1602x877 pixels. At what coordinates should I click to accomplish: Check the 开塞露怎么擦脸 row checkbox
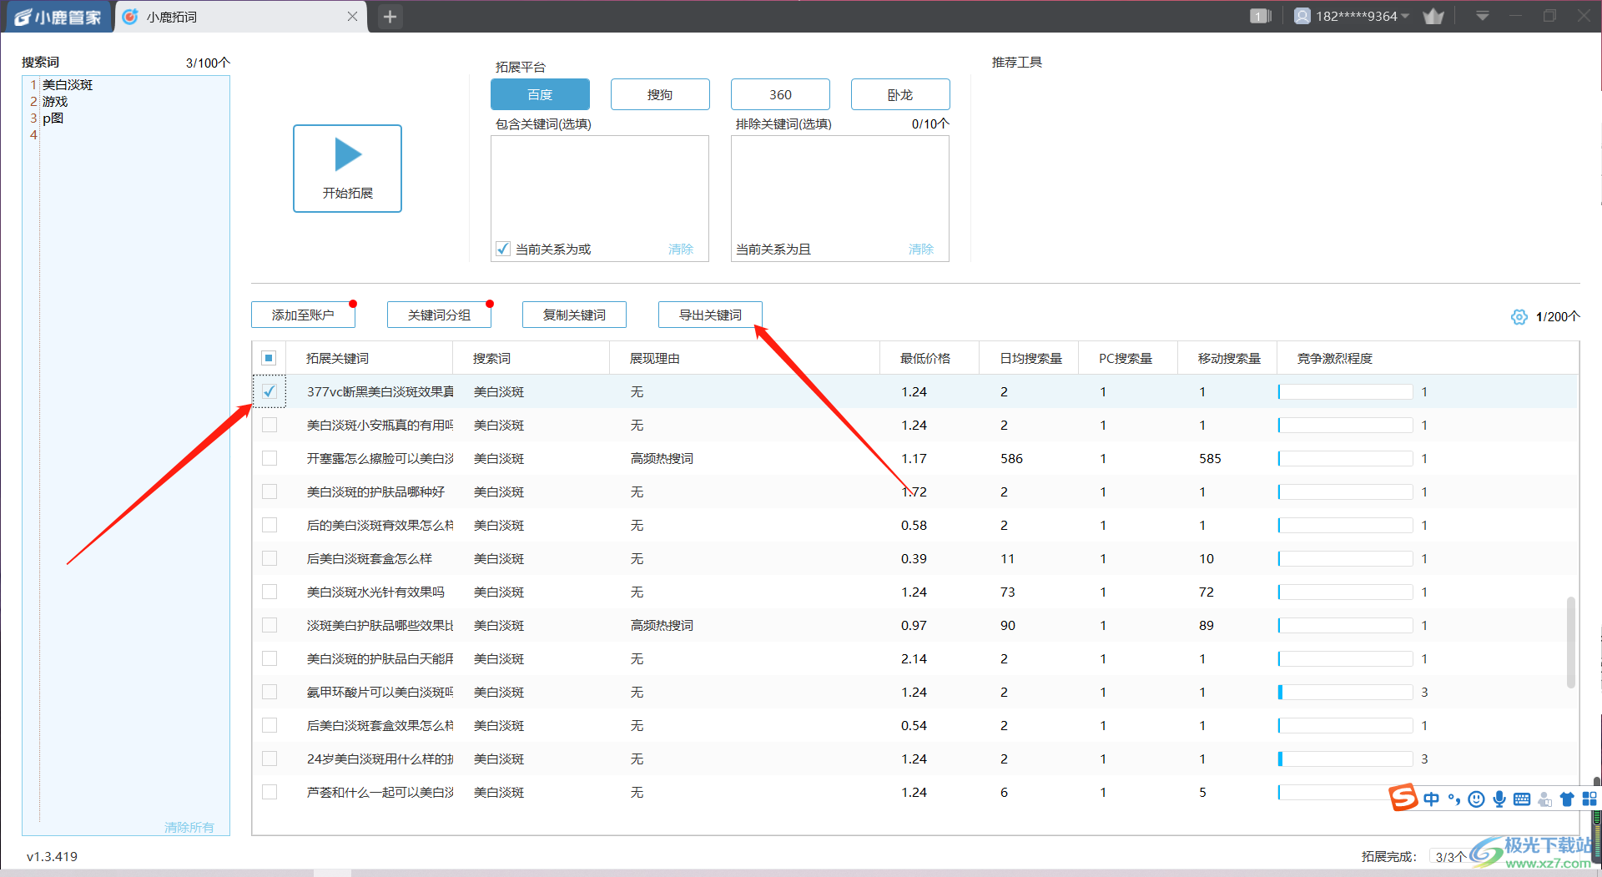coord(270,458)
